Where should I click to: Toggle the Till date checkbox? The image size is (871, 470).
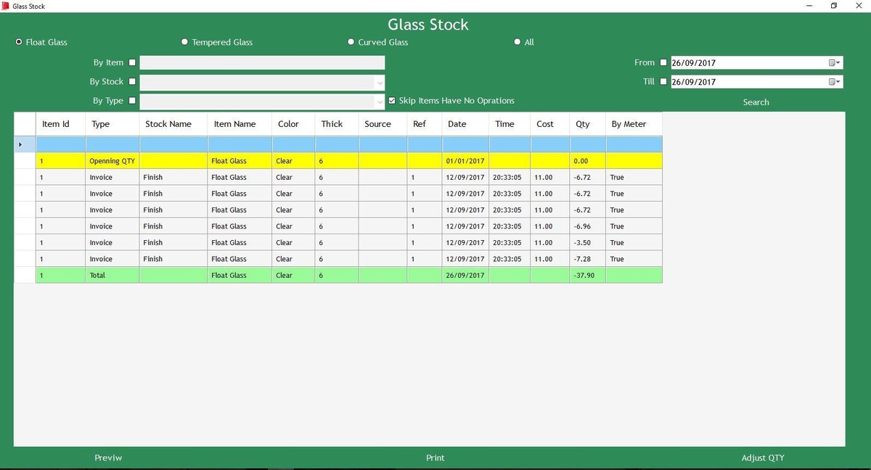tap(663, 82)
